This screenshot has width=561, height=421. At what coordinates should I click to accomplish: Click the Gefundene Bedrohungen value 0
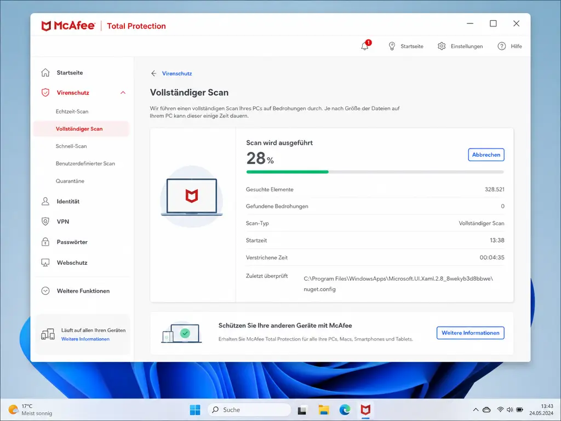coord(502,206)
